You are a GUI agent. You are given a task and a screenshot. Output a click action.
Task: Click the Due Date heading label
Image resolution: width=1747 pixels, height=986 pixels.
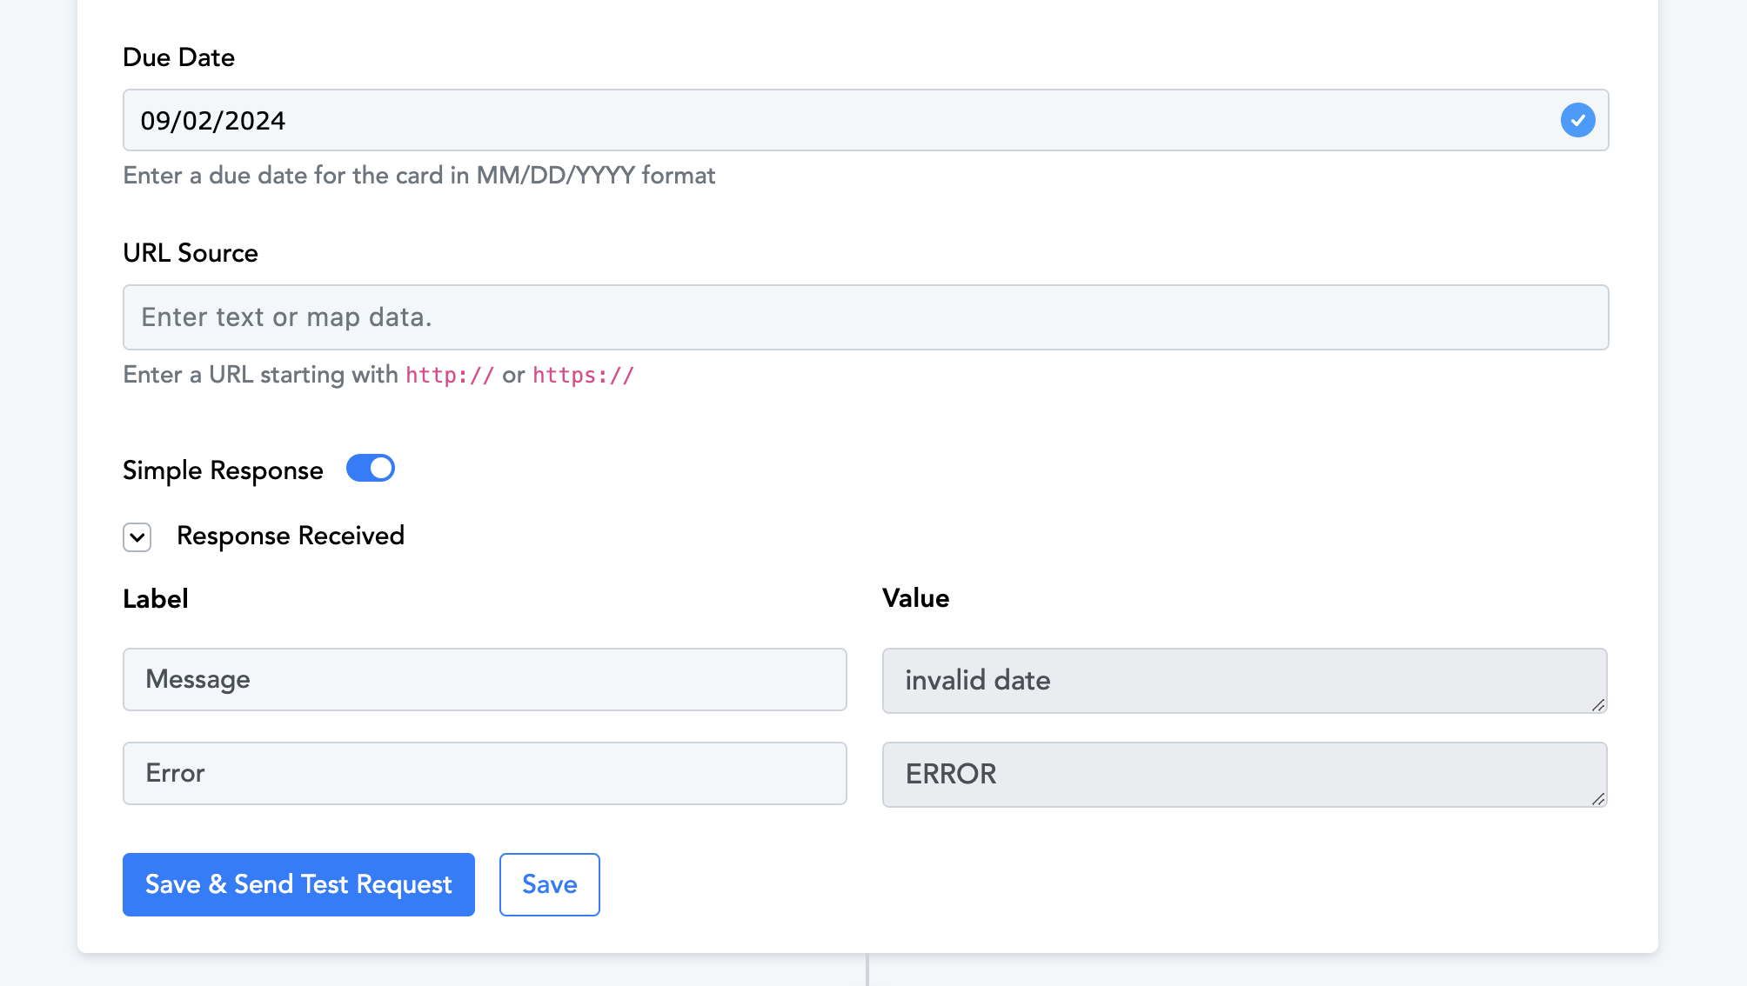(x=179, y=57)
